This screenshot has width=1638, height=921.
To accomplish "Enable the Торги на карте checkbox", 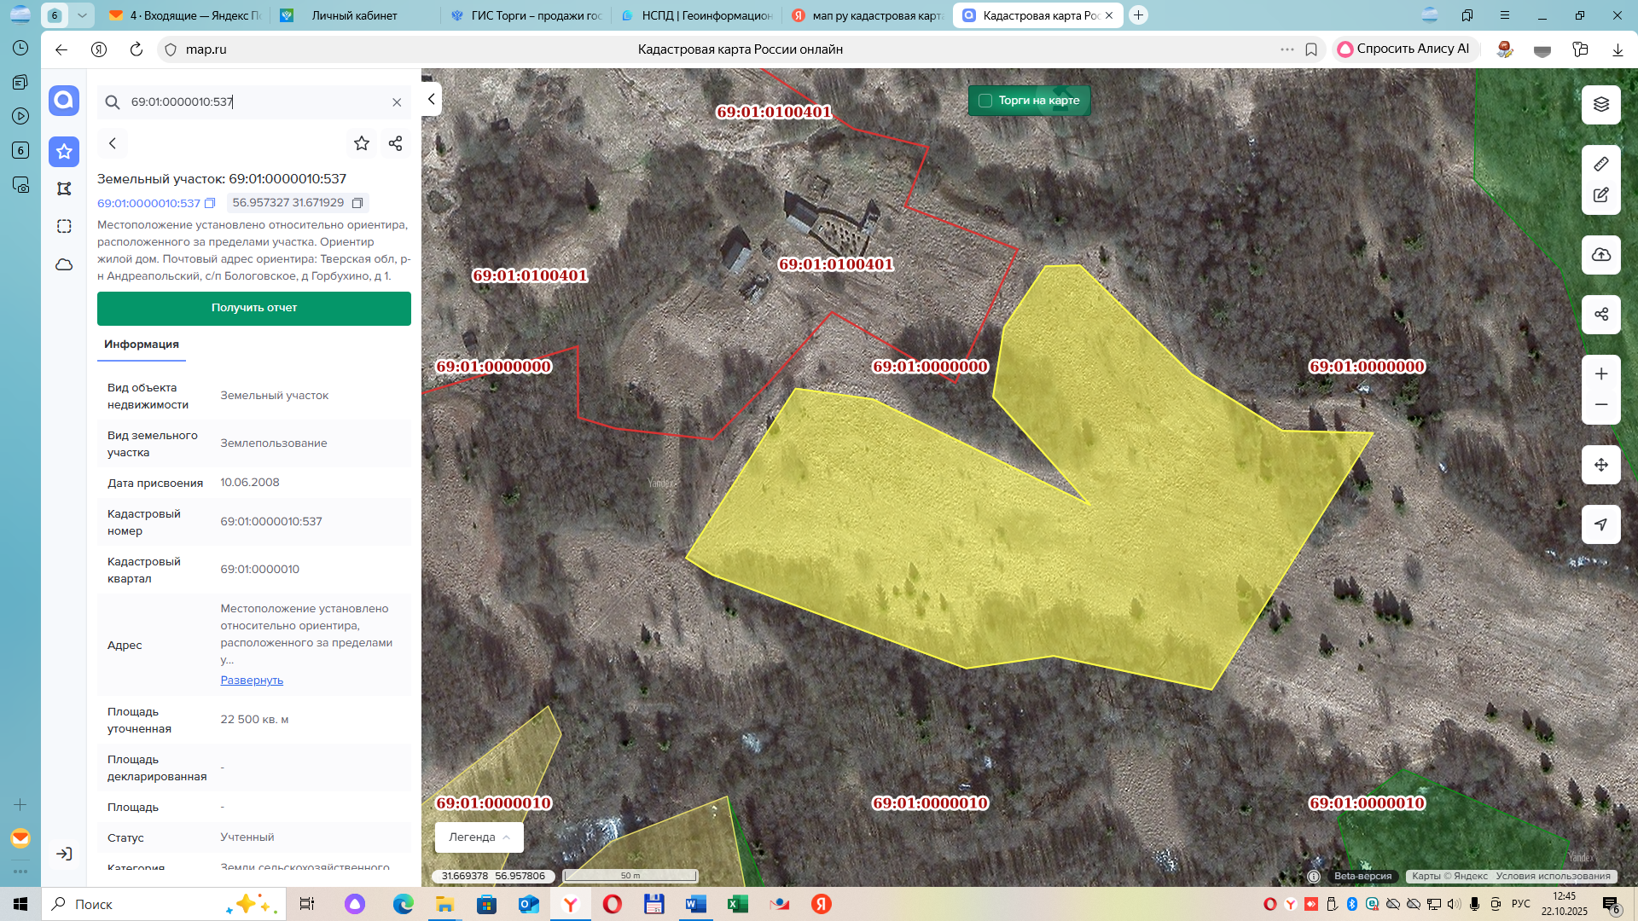I will tap(985, 101).
